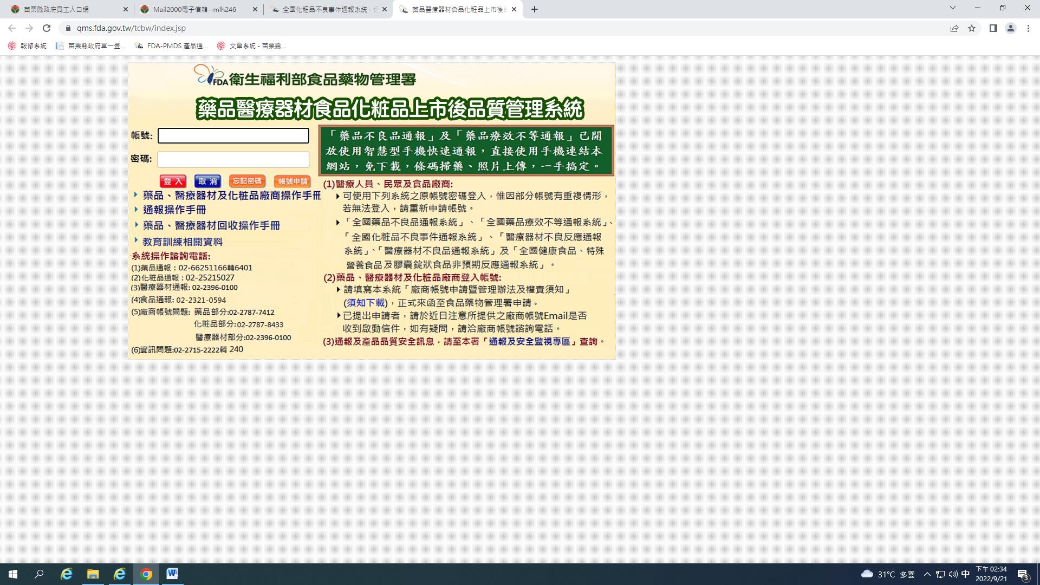
Task: Open the 通報及安全監視專區 link
Action: pyautogui.click(x=529, y=342)
